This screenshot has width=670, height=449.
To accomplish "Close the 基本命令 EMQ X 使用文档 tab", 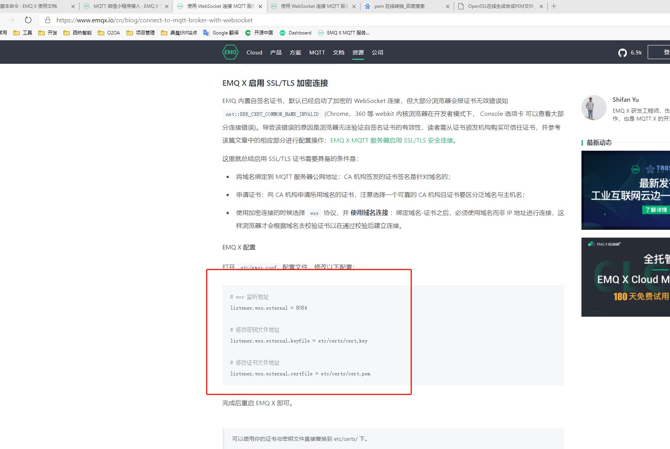I will [x=73, y=6].
